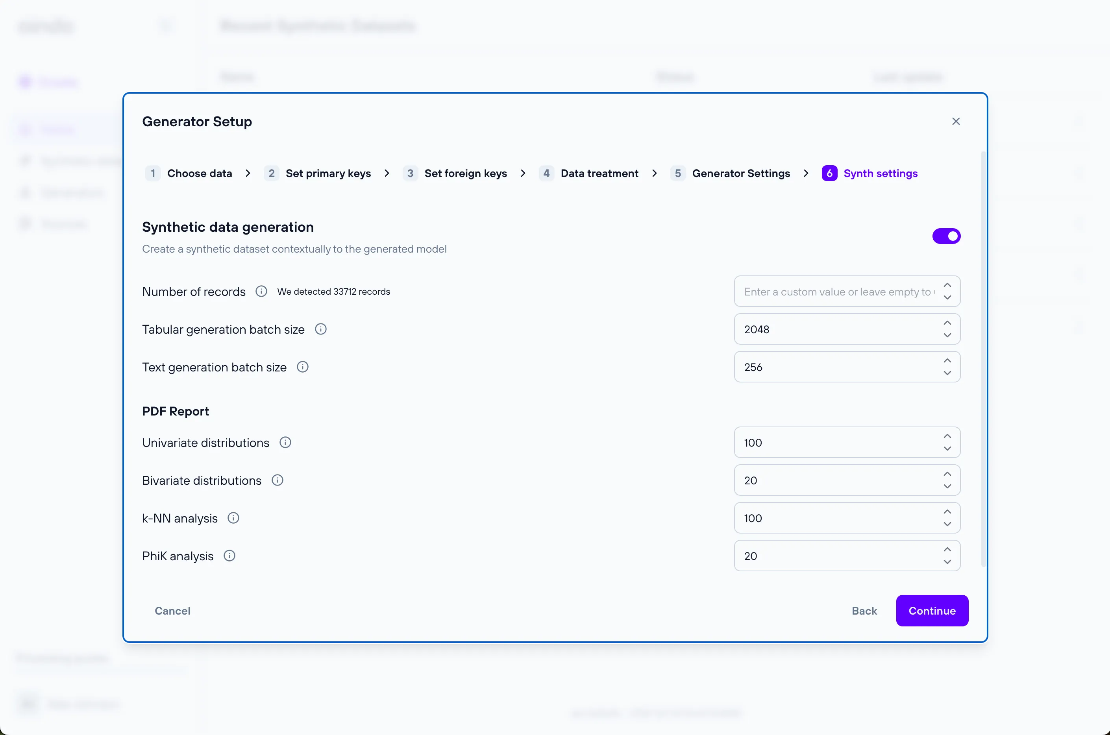Jump to Data treatment step
1110x735 pixels.
click(x=599, y=174)
